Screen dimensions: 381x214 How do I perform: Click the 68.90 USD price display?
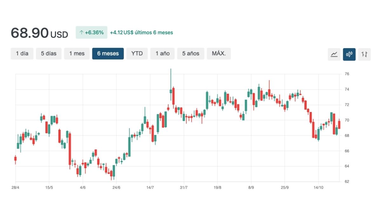(x=39, y=33)
